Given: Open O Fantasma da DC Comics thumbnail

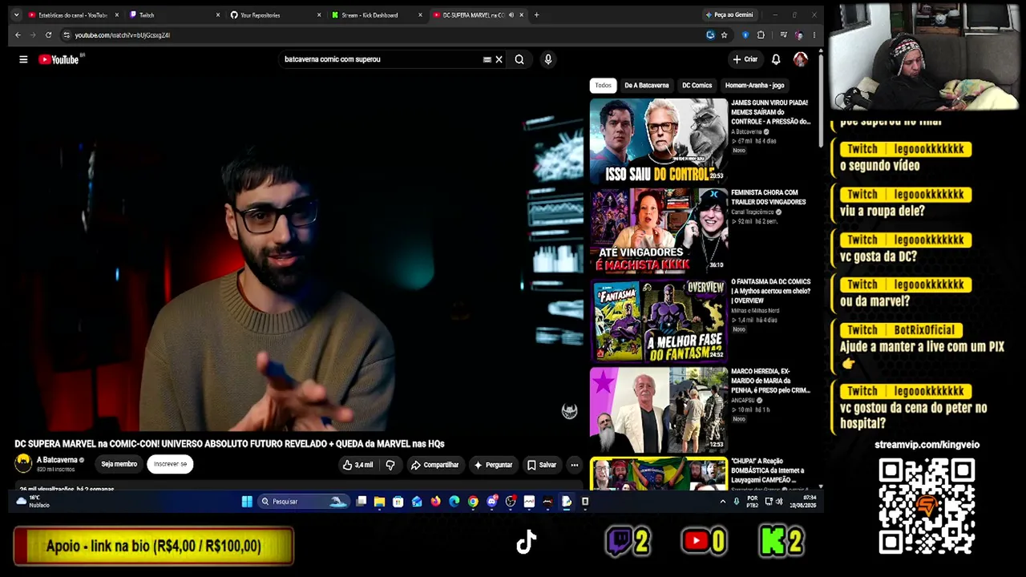Looking at the screenshot, I should [659, 321].
